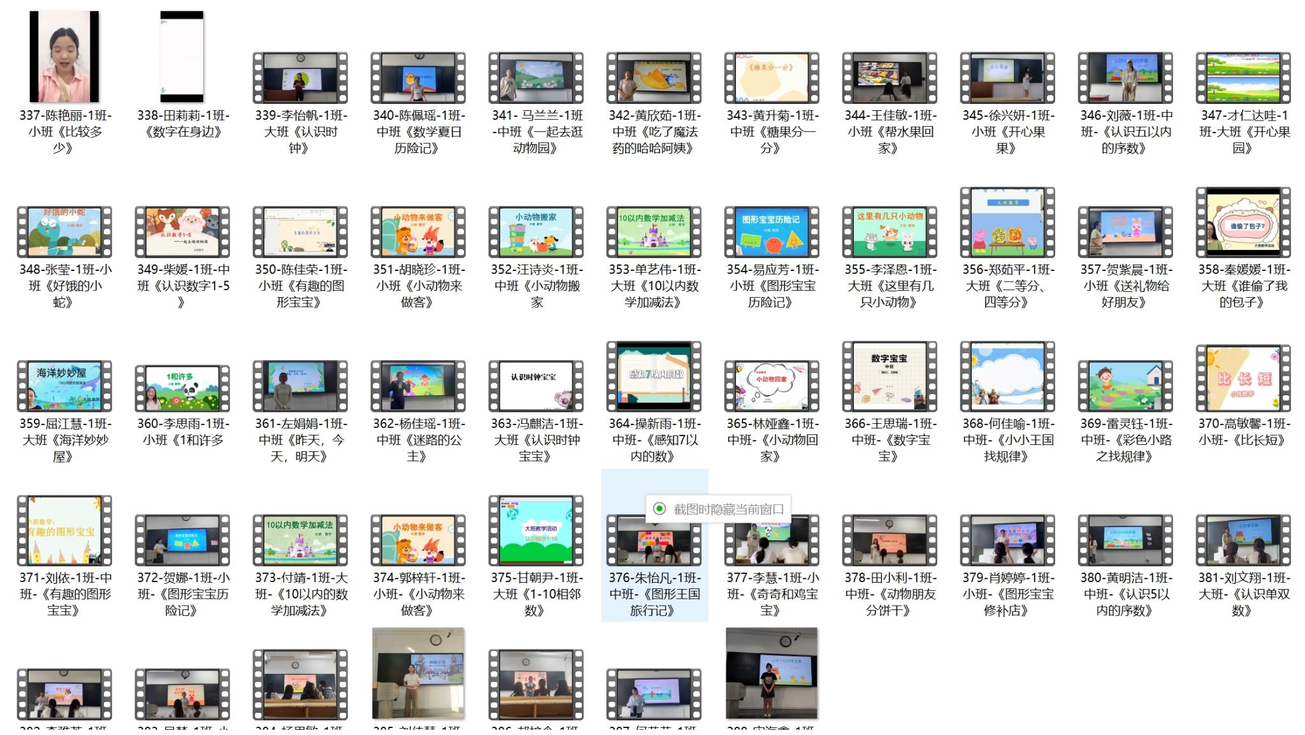The height and width of the screenshot is (735, 1305).
Task: Select video 371-刘依 有趣的图形宝宝
Action: pos(64,530)
